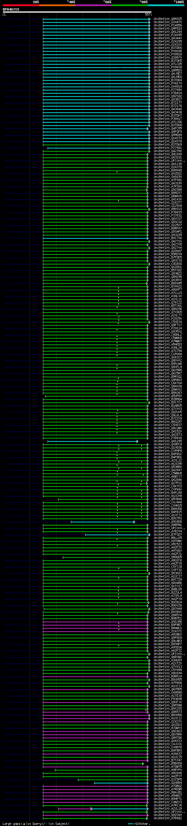This screenshot has width=187, height=826.
Task: Select hit label UniRef100_A7QBQ2
Action: click(x=168, y=786)
